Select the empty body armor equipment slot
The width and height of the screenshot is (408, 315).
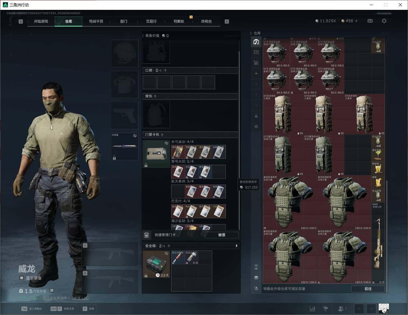pos(124,84)
